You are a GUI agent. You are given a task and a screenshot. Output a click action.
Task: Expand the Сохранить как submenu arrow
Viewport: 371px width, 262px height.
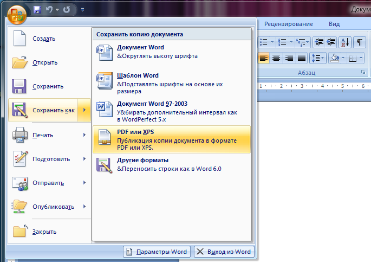click(x=84, y=110)
